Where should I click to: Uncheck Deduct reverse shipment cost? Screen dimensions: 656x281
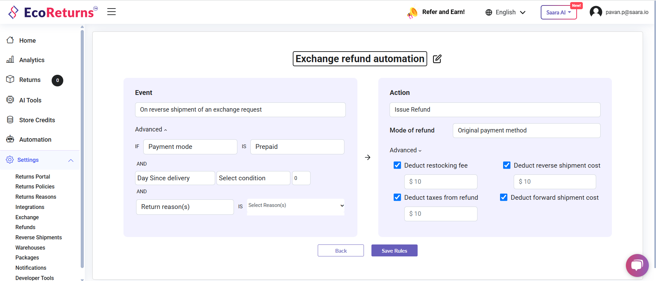pyautogui.click(x=507, y=165)
